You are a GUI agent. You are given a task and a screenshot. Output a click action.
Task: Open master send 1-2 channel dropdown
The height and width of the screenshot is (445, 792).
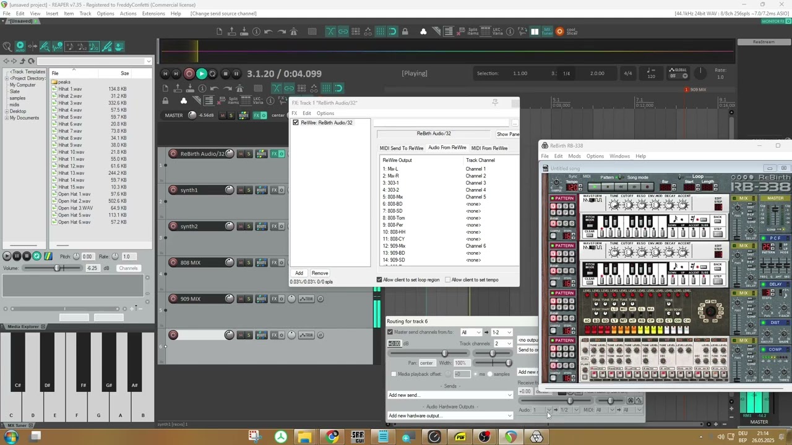501,333
